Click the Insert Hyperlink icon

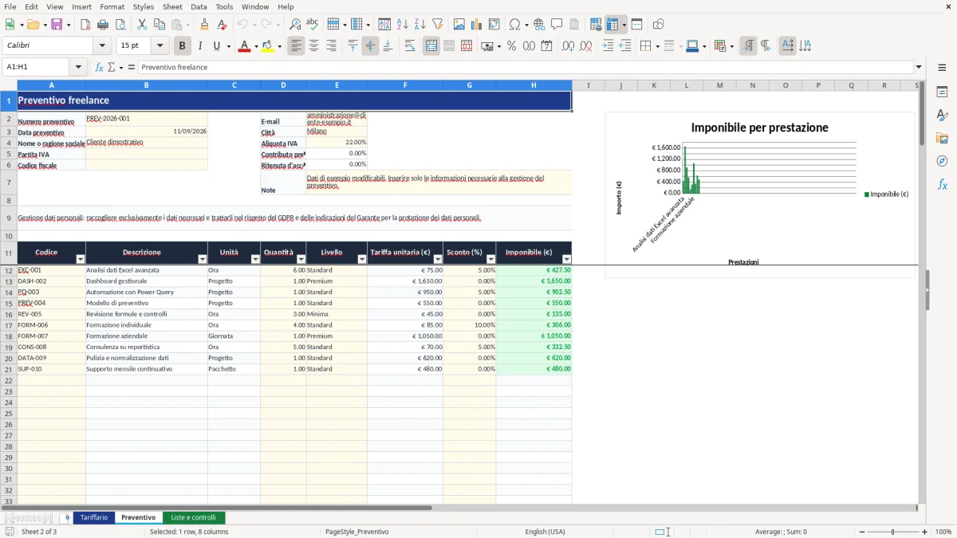(x=539, y=25)
